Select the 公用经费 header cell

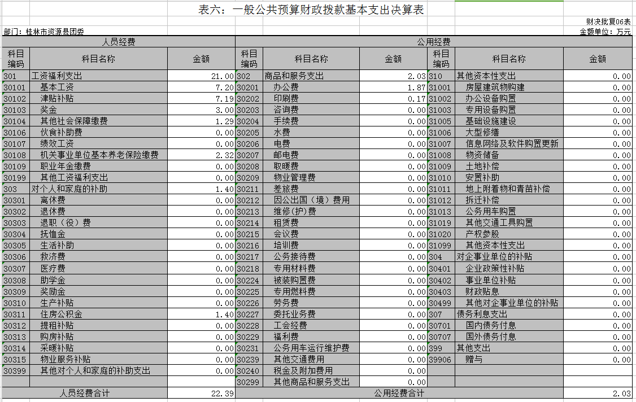coord(433,42)
